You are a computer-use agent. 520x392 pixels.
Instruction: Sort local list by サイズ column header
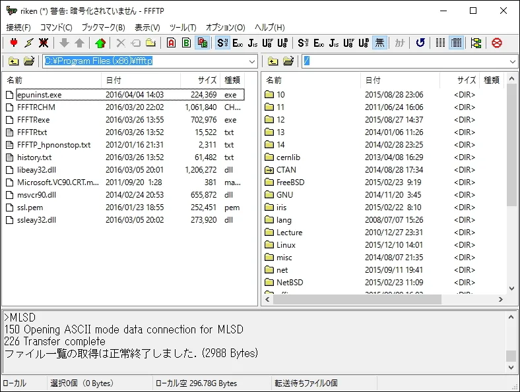201,80
